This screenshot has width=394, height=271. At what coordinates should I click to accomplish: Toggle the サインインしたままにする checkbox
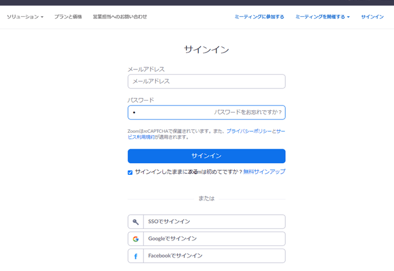pyautogui.click(x=130, y=173)
